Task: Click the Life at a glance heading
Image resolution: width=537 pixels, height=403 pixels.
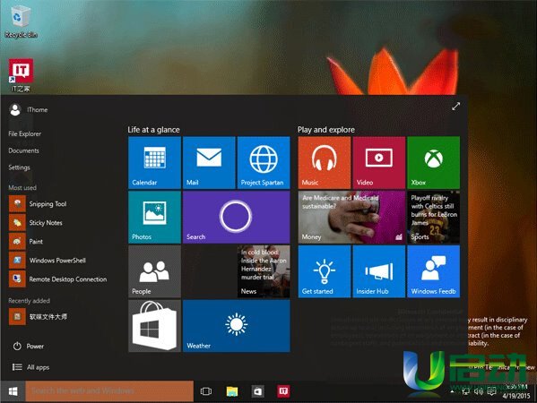Action: [x=153, y=130]
